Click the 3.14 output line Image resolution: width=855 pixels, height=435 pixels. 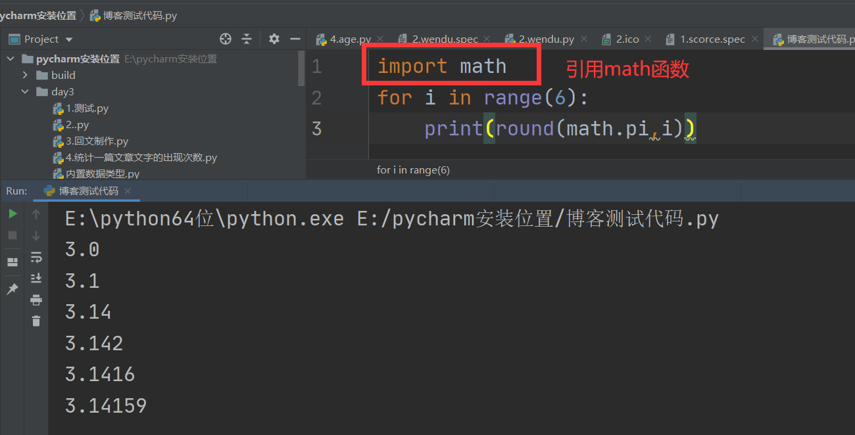click(x=88, y=311)
